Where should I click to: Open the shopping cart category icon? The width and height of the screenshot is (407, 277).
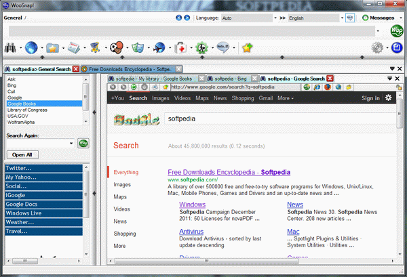point(95,47)
